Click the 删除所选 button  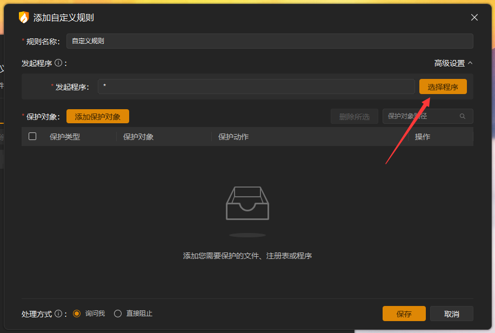coord(354,116)
